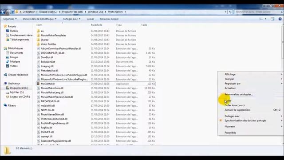
Task: Click Disque local (C:) breadcrumb segment
Action: [x=48, y=12]
